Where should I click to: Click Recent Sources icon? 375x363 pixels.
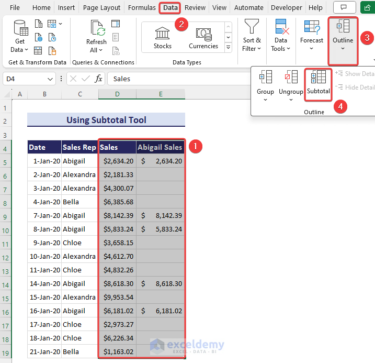pyautogui.click(x=52, y=37)
